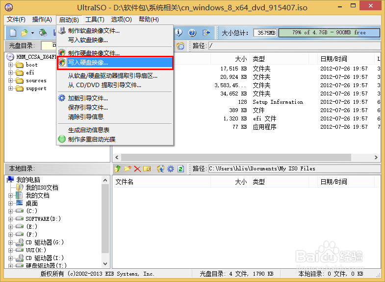Sort local list by 文件名 column
The height and width of the screenshot is (282, 385).
pyautogui.click(x=161, y=182)
